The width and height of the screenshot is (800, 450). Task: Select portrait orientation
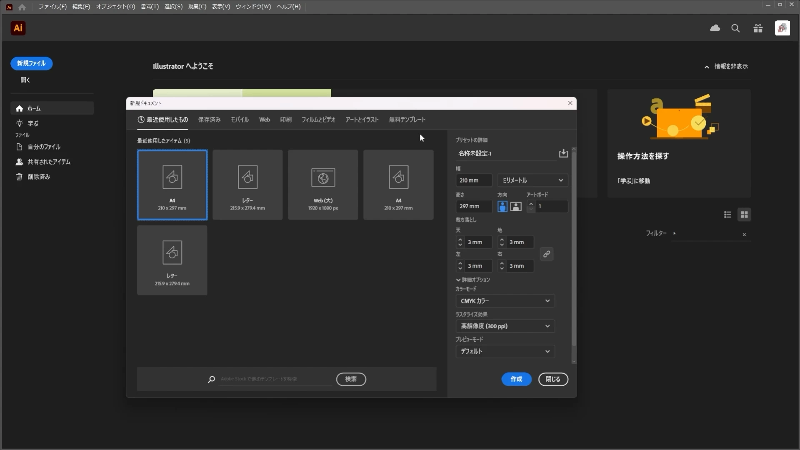(x=502, y=206)
